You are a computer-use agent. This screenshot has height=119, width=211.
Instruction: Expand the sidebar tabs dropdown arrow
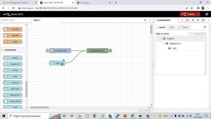pos(208,20)
